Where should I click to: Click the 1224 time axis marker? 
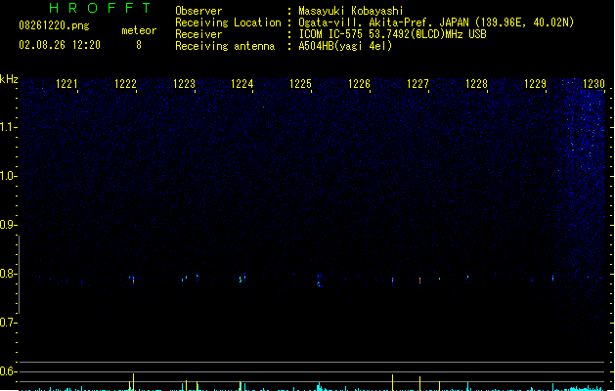coord(242,84)
